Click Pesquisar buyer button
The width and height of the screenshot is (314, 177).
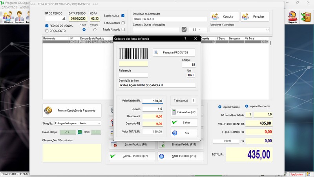pyautogui.click(x=255, y=17)
